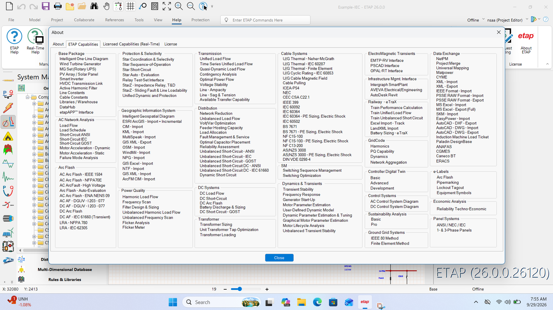Select the railway train mode icon

[8, 260]
